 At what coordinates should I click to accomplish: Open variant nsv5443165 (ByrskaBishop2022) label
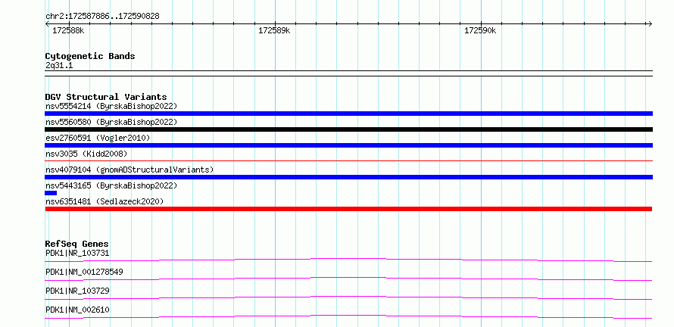coord(111,185)
